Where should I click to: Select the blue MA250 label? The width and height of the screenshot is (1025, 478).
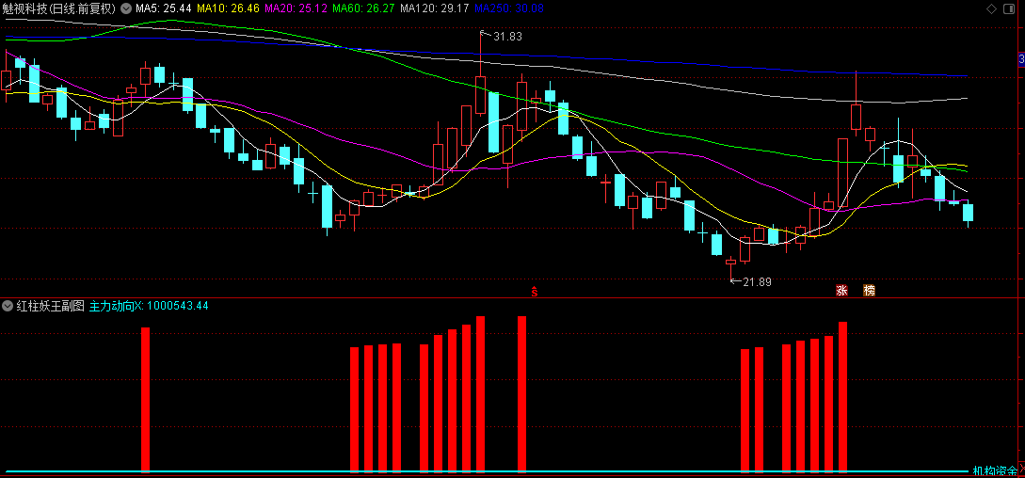pyautogui.click(x=508, y=8)
